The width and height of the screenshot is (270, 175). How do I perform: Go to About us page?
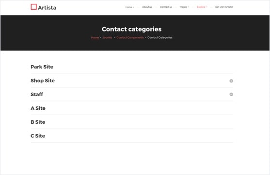pyautogui.click(x=147, y=7)
